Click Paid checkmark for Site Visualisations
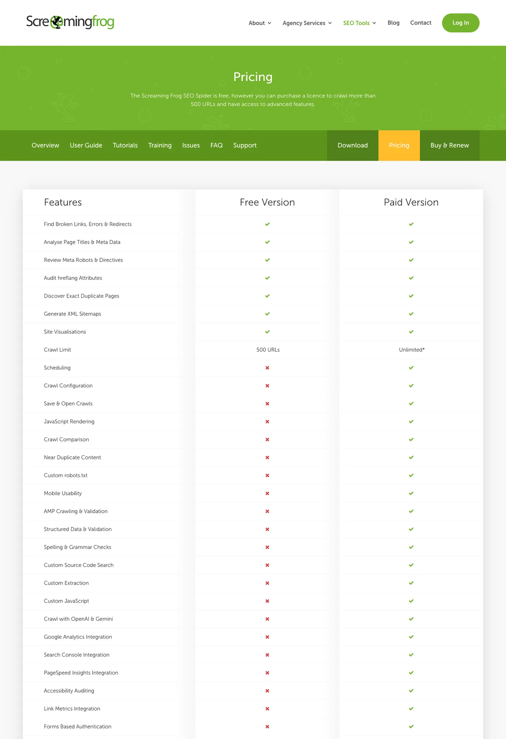The image size is (506, 739). (x=411, y=332)
